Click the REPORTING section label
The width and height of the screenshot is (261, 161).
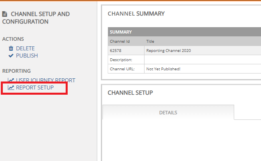[16, 71]
